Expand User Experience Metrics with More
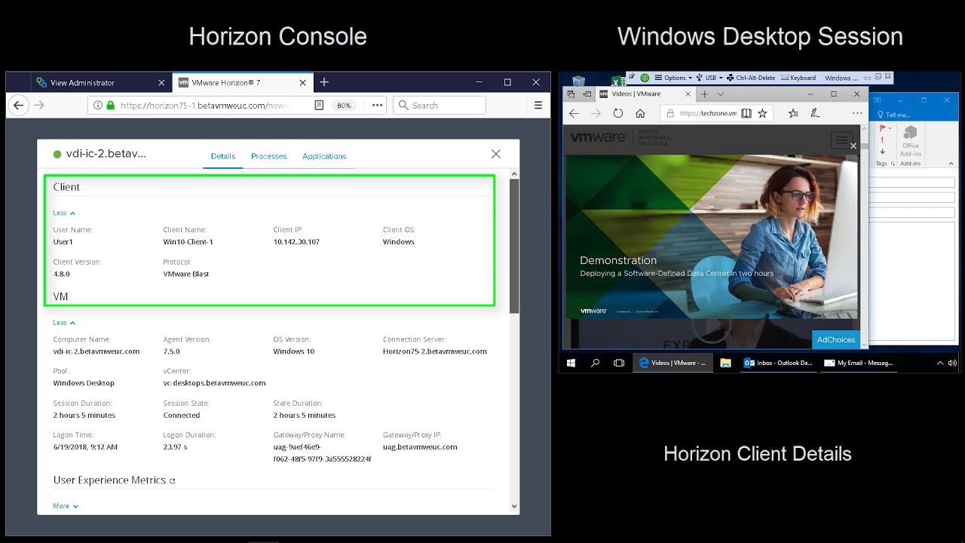 (x=66, y=506)
